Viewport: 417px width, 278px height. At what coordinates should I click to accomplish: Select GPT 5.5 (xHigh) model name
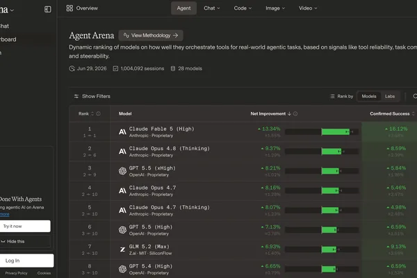pyautogui.click(x=152, y=168)
